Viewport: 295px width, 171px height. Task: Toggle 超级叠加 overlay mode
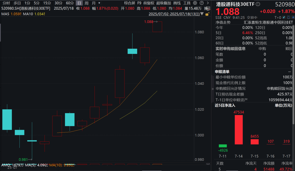pos(163,3)
